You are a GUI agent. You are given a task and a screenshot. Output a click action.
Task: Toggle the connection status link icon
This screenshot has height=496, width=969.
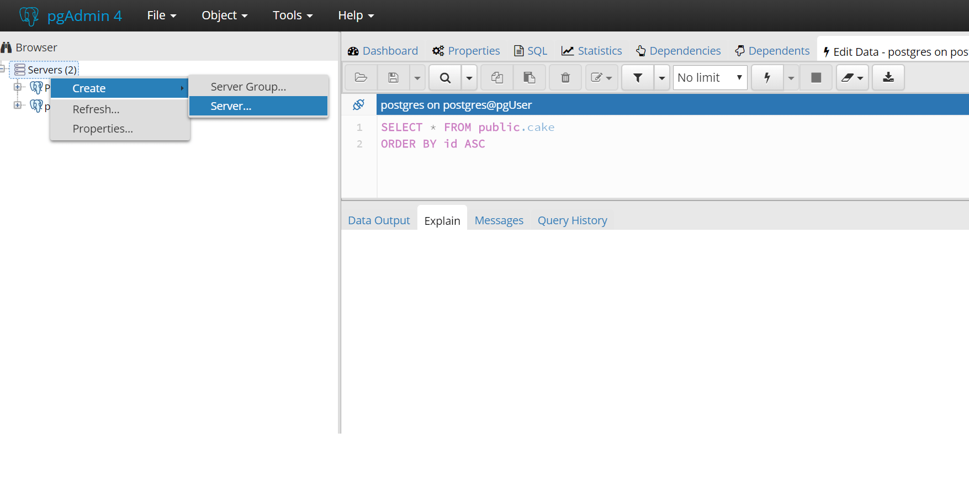(358, 105)
